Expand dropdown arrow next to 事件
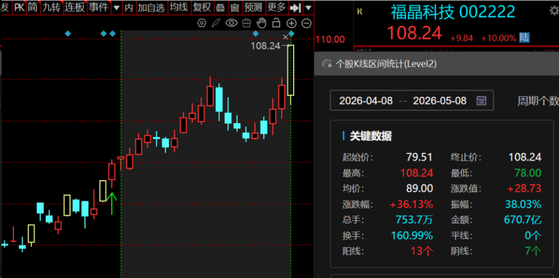 [x=116, y=8]
